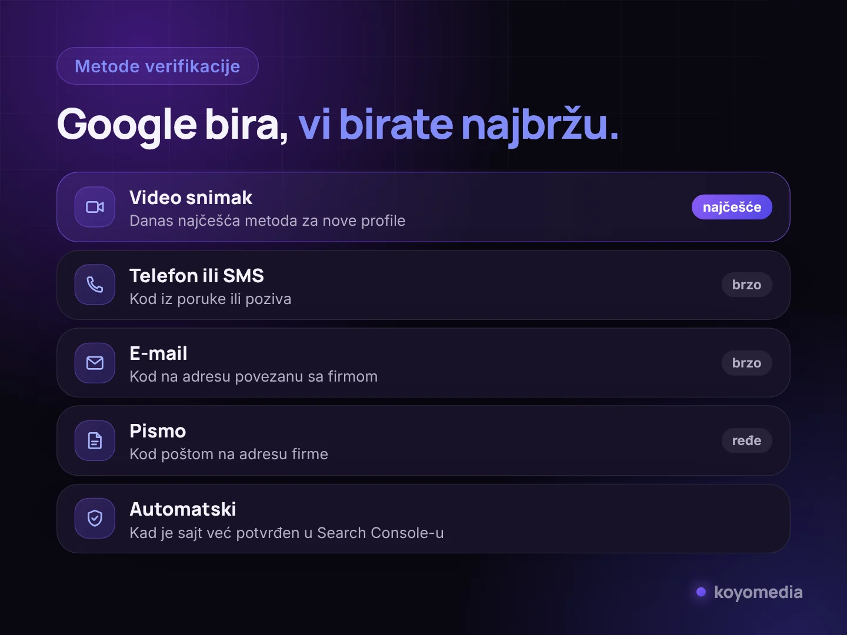Viewport: 847px width, 635px height.
Task: Click 'Kad je sajt već potvrđen' description
Action: (286, 533)
